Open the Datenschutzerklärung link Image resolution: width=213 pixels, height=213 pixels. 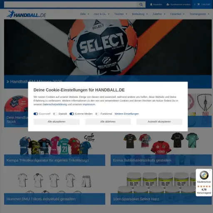coord(55,104)
